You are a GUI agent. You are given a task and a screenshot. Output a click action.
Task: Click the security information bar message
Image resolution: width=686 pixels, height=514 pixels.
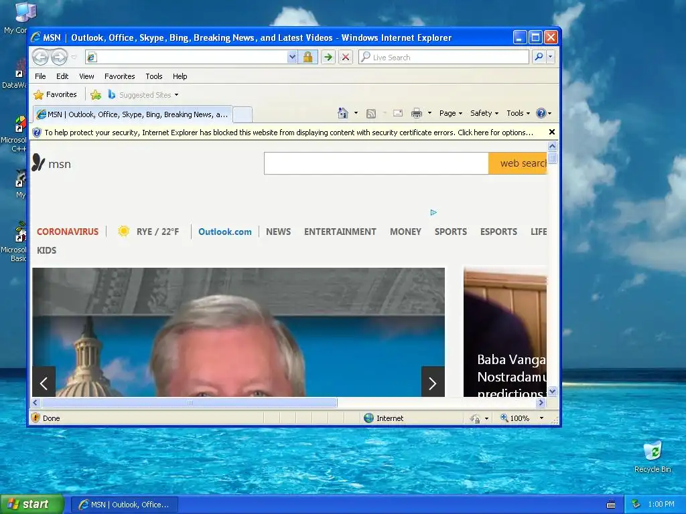coord(288,133)
